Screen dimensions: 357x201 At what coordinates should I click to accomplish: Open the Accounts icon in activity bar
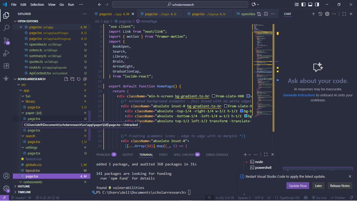pos(6,176)
